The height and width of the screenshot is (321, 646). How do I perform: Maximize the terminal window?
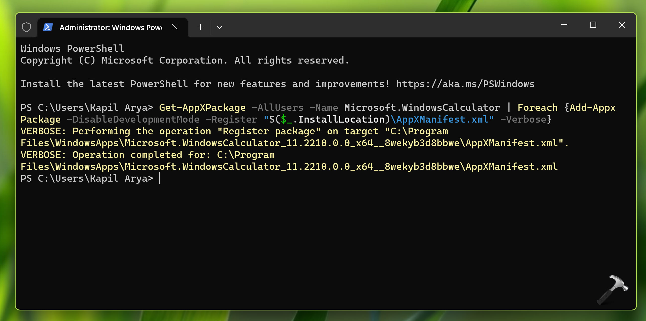point(593,25)
